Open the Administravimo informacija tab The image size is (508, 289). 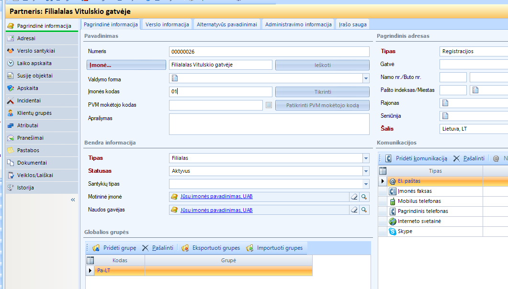[298, 24]
